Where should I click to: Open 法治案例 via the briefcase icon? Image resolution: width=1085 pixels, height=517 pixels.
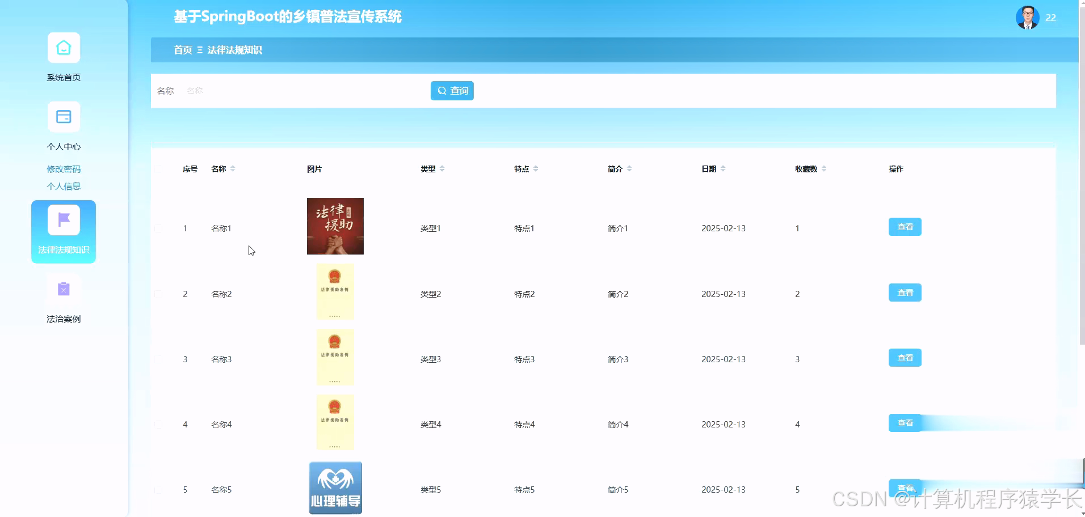pos(63,289)
